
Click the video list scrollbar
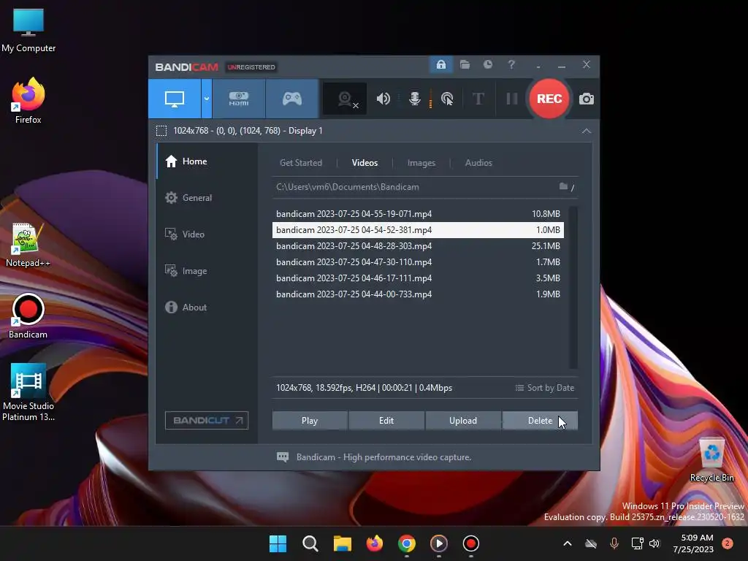(x=573, y=287)
